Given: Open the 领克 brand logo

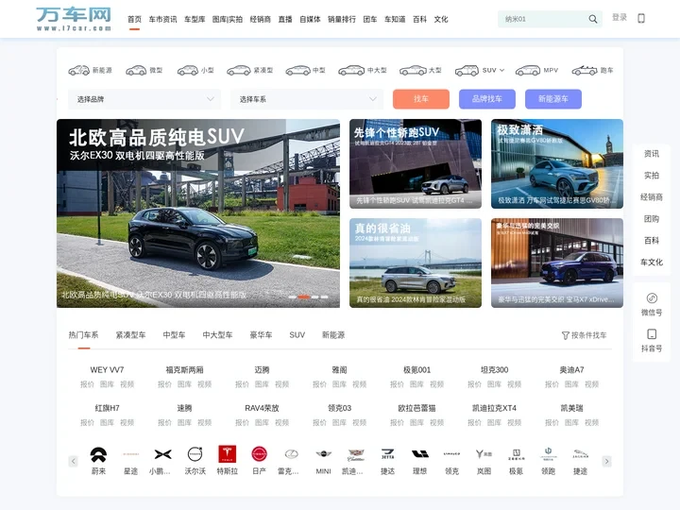Looking at the screenshot, I should click(x=451, y=454).
